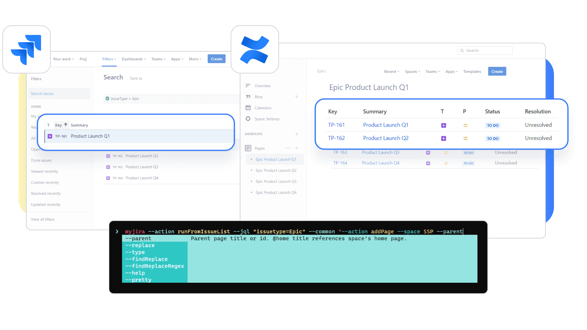Click the Pages icon in the sidebar
The height and width of the screenshot is (330, 587).
tap(248, 148)
